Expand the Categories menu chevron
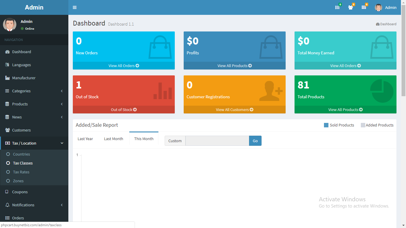The width and height of the screenshot is (406, 228). pyautogui.click(x=62, y=91)
